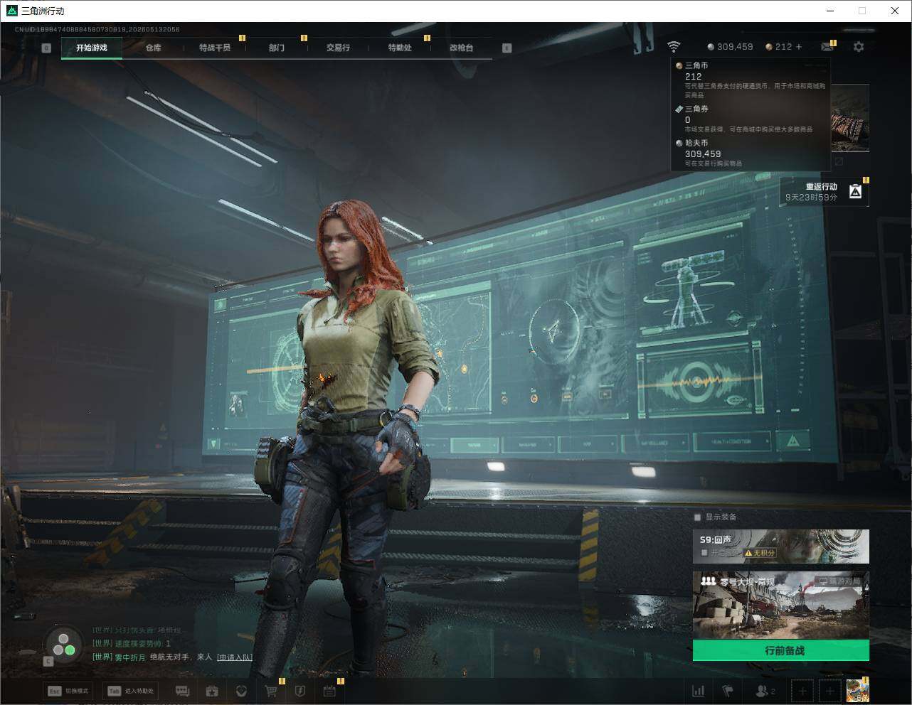
Task: Minimize the 三角洲行动 window
Action: pos(829,11)
